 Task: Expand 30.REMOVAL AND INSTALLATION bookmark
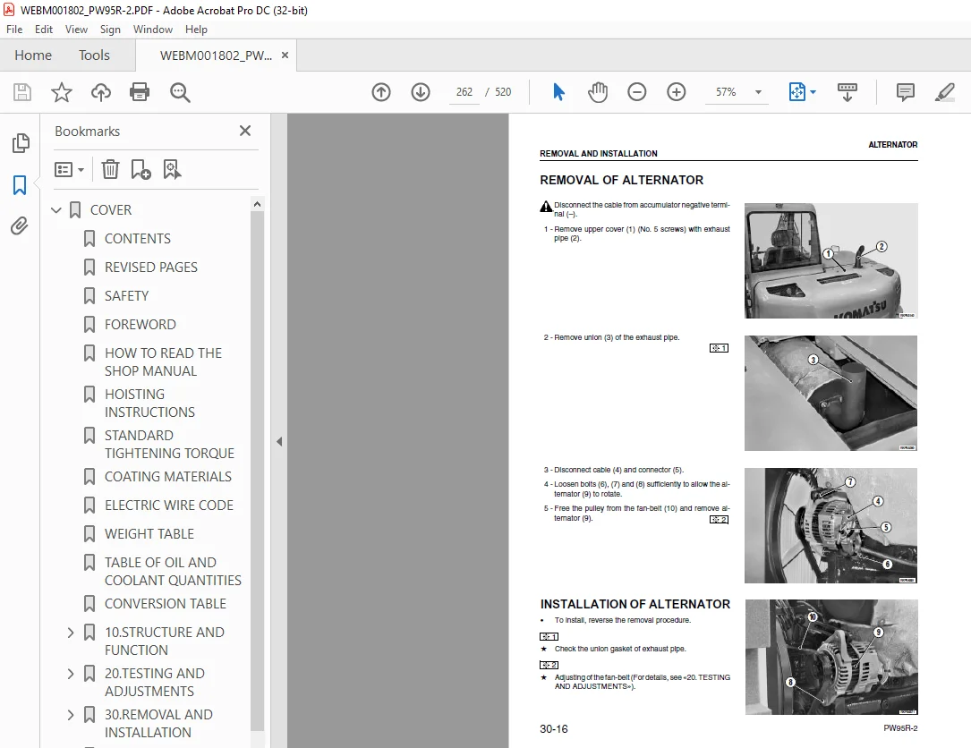point(71,715)
